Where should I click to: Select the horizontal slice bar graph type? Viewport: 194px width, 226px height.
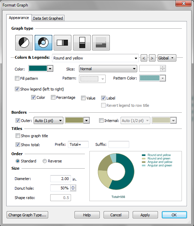pos(62,43)
